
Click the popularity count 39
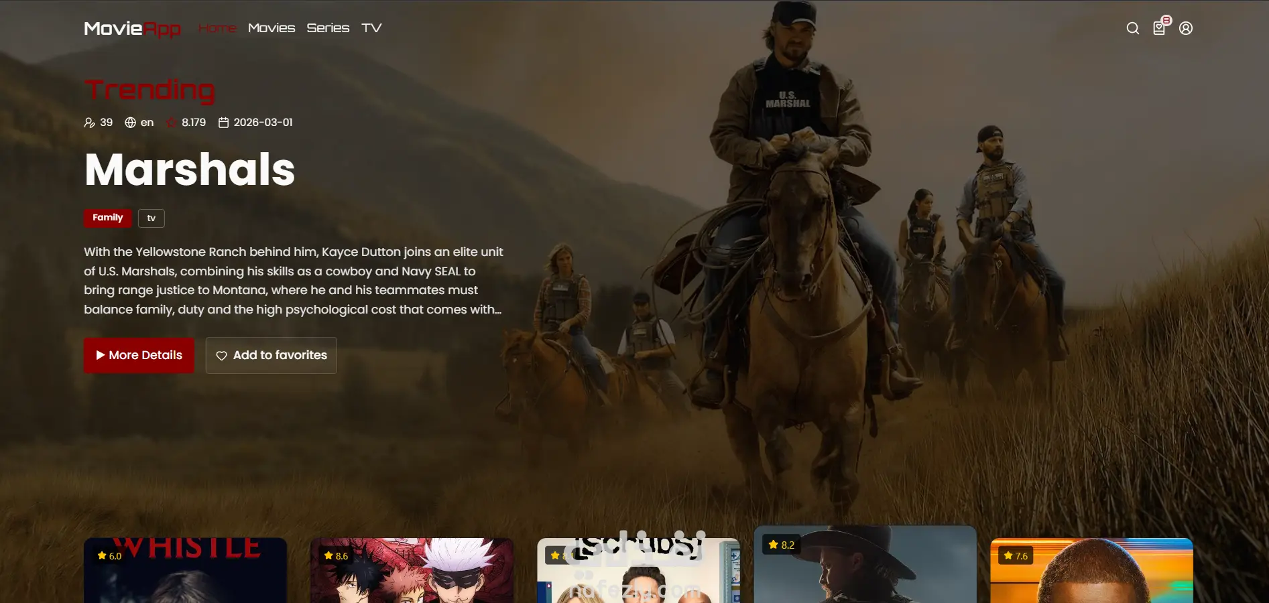106,123
